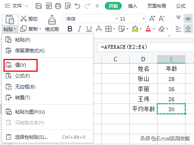This screenshot has width=194, height=145.
Task: Open the font name box 宋体
Action: coord(92,19)
